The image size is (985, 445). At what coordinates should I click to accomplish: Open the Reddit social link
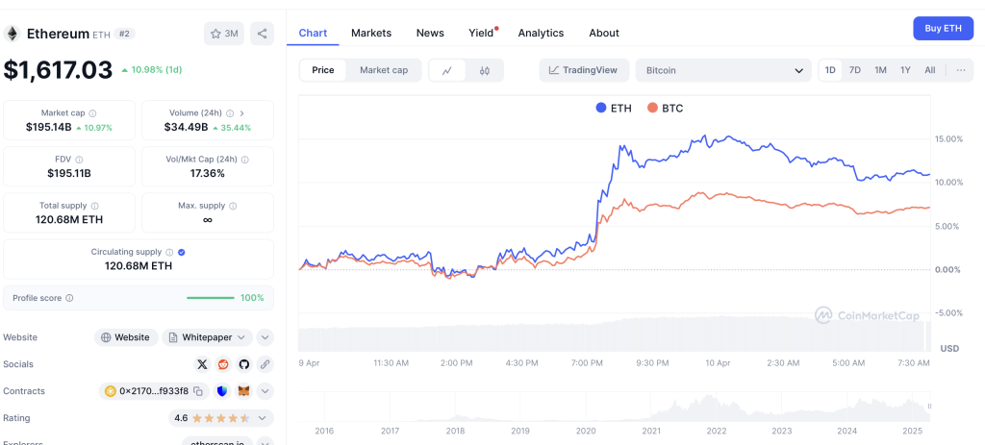223,364
